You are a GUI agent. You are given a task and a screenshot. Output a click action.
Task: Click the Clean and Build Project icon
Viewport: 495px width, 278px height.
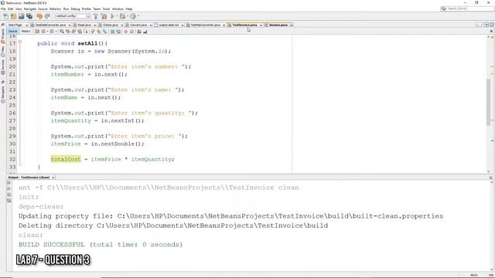click(x=104, y=16)
